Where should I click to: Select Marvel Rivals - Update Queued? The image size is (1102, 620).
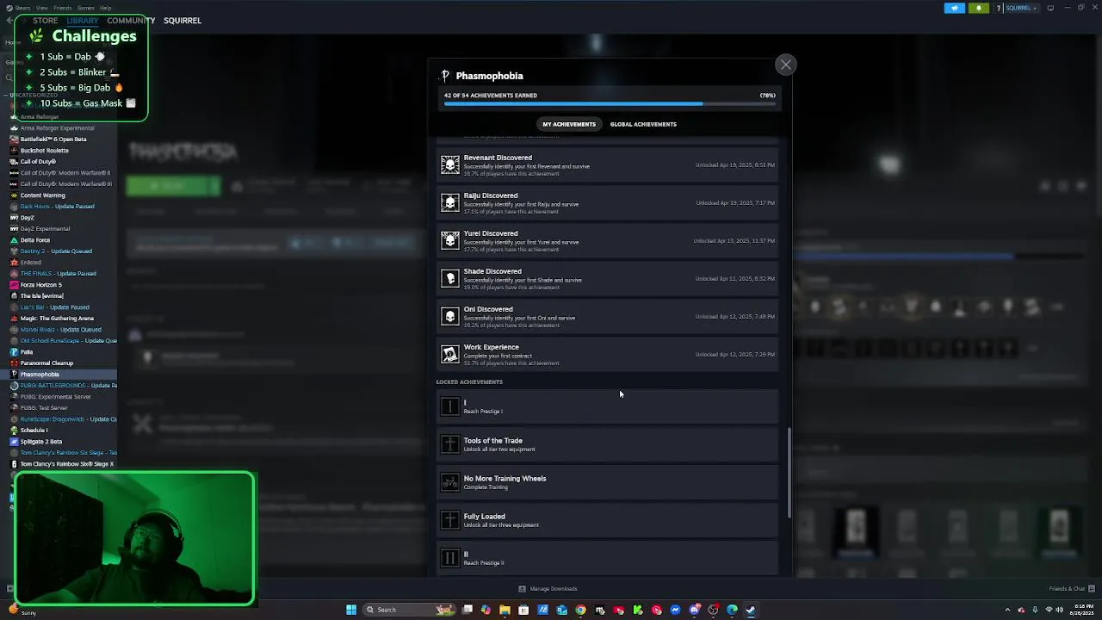pyautogui.click(x=60, y=329)
